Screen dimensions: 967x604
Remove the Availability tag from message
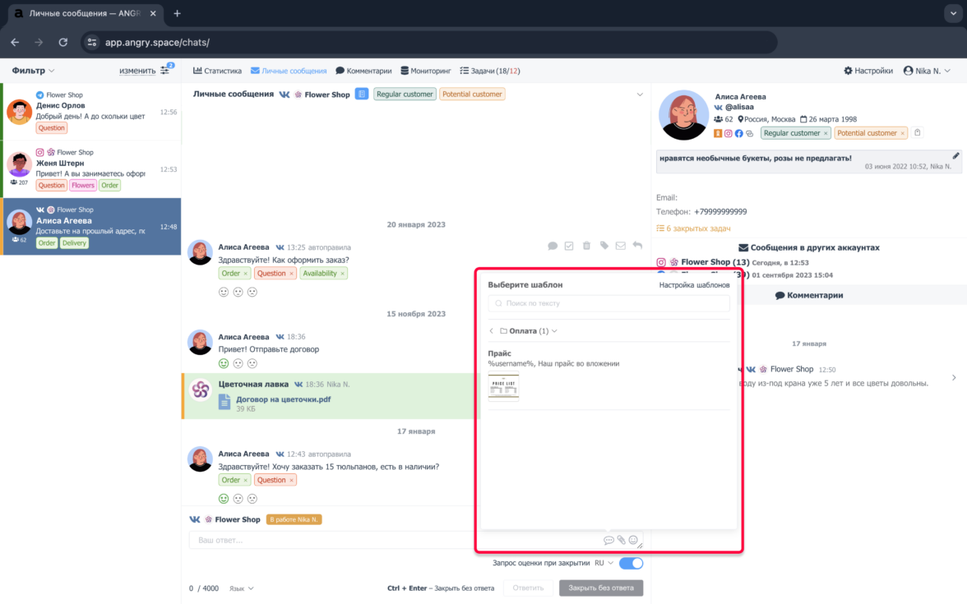[x=342, y=274]
